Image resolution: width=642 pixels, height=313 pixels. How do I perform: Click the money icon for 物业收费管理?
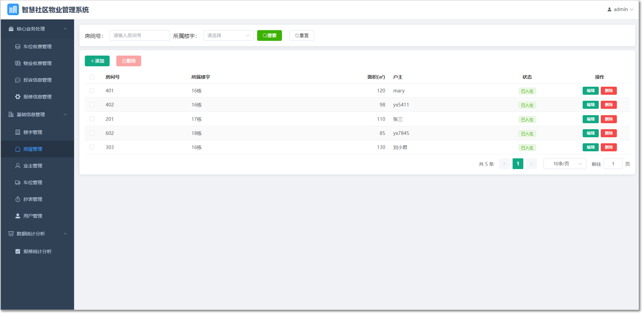(x=18, y=63)
